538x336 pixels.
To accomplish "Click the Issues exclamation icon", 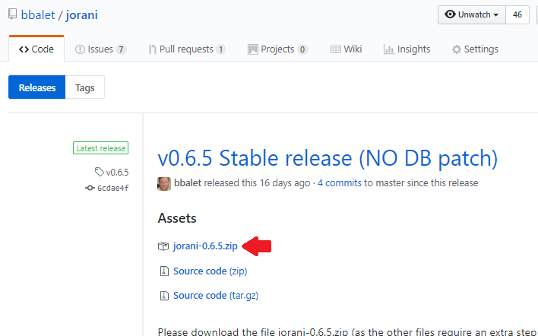I will click(x=80, y=49).
